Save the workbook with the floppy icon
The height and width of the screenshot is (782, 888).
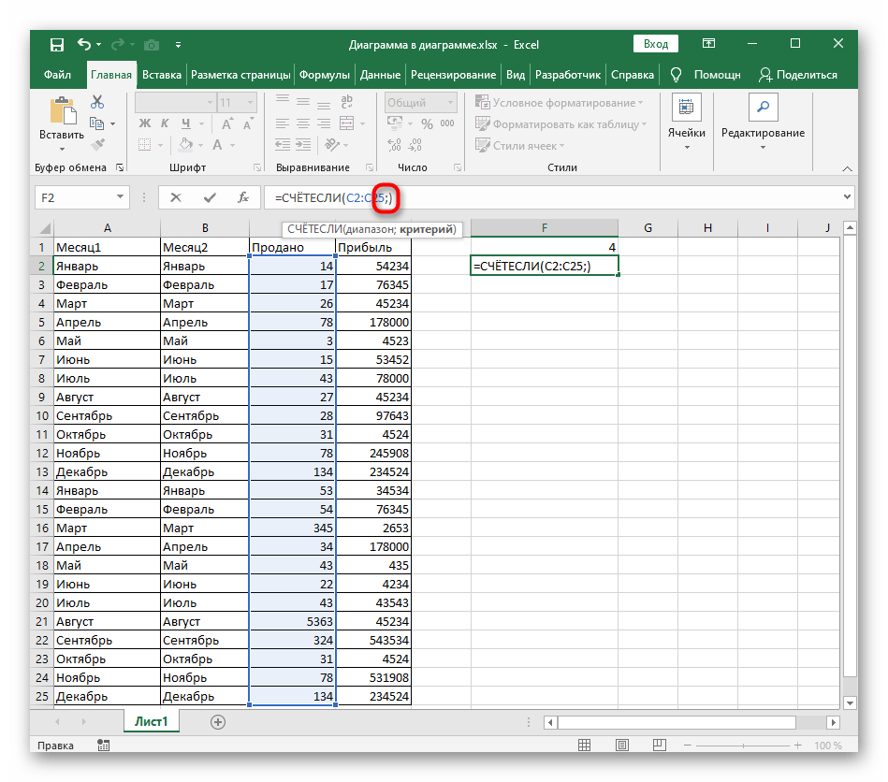coord(57,45)
